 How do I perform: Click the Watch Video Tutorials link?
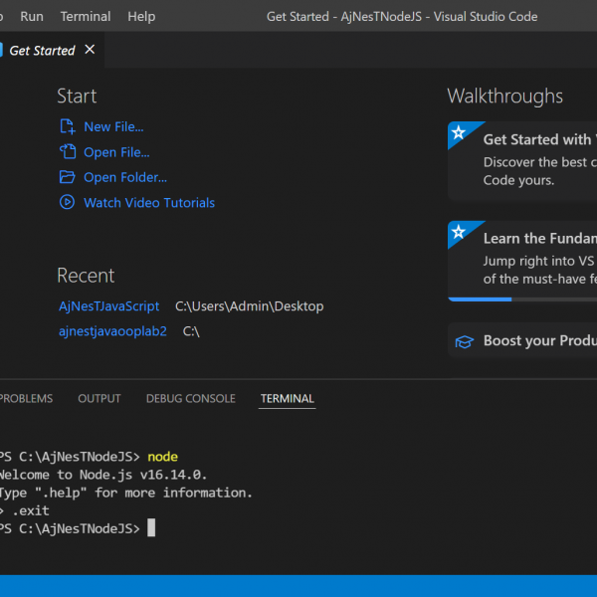149,202
